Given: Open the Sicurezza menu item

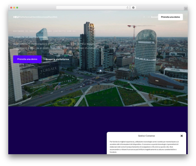Looking at the screenshot, I should pos(43,17).
